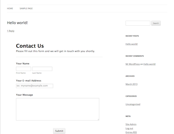
Task: Open the Uncategorized category
Action: (x=133, y=104)
